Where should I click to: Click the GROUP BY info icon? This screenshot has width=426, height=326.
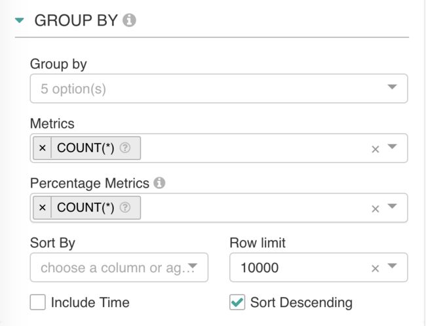click(x=129, y=20)
